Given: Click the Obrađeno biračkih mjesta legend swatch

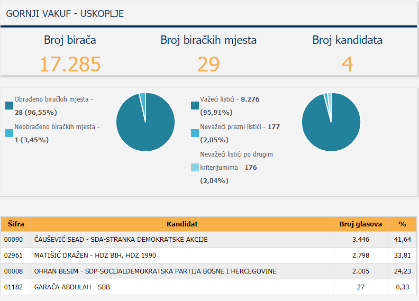Looking at the screenshot, I should 9,105.
